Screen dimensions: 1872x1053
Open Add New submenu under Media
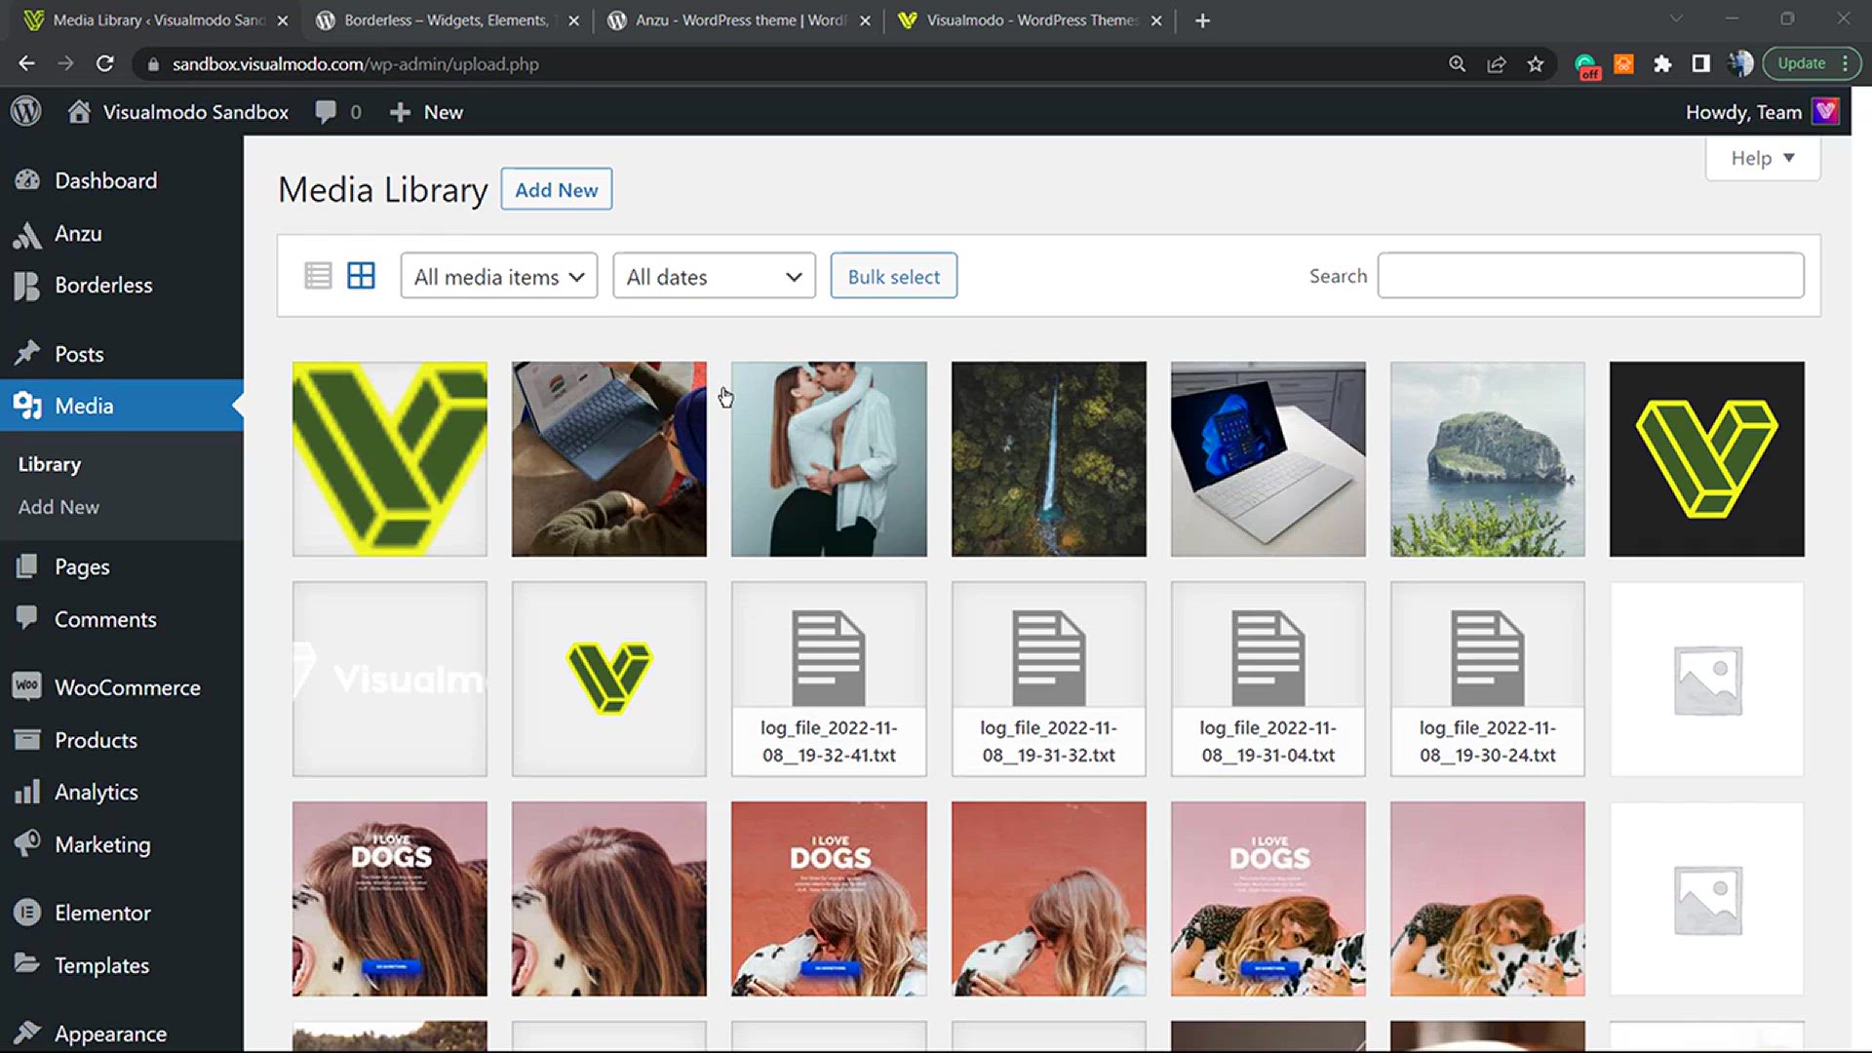click(x=58, y=507)
